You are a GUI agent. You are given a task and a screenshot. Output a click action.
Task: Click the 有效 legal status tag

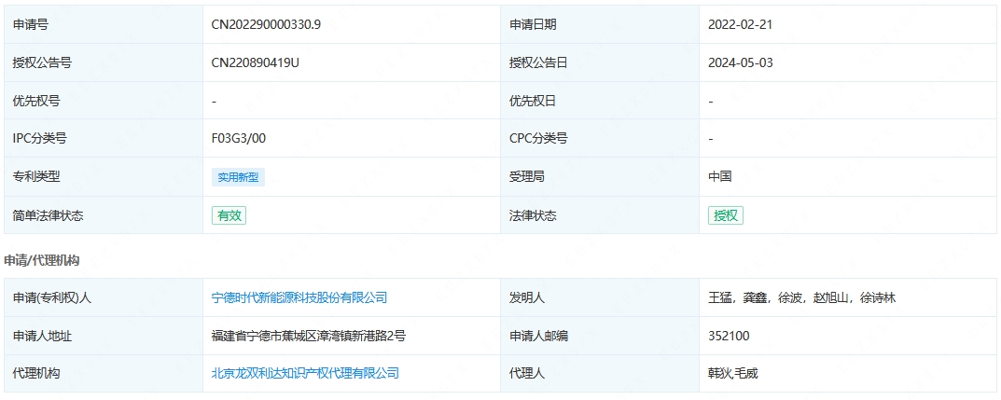click(229, 215)
